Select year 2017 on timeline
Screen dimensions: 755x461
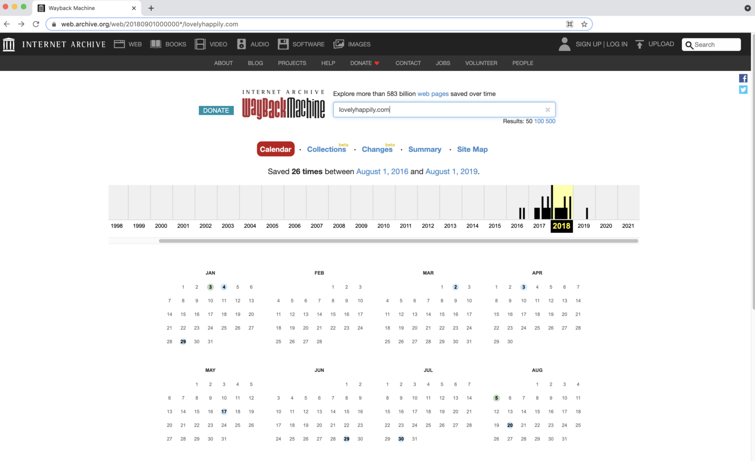(x=539, y=226)
